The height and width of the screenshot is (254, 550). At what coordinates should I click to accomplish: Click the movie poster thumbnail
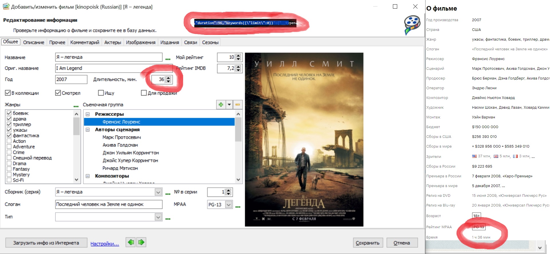point(304,140)
